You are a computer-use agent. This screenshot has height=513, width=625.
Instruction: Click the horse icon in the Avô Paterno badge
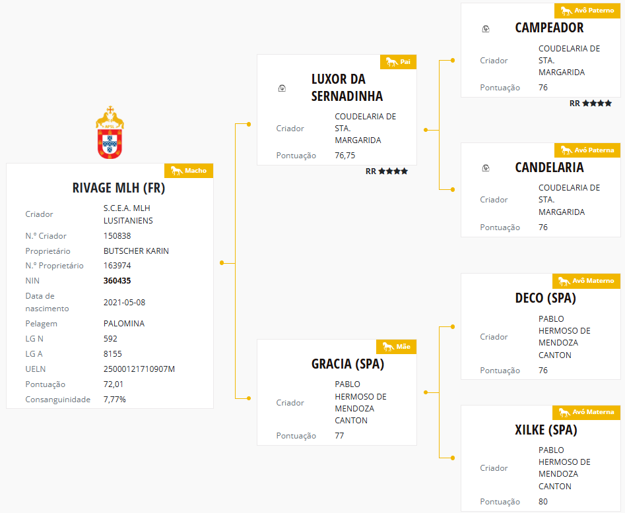[x=564, y=11]
